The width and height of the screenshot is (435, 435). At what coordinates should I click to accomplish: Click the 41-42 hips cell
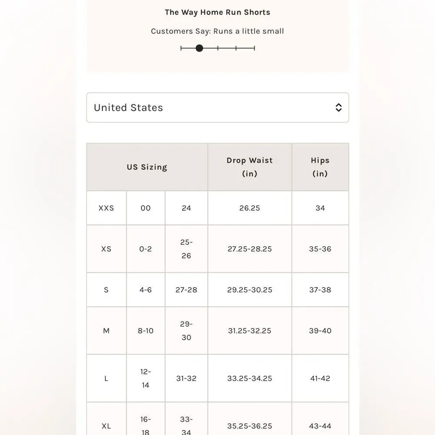(x=320, y=378)
